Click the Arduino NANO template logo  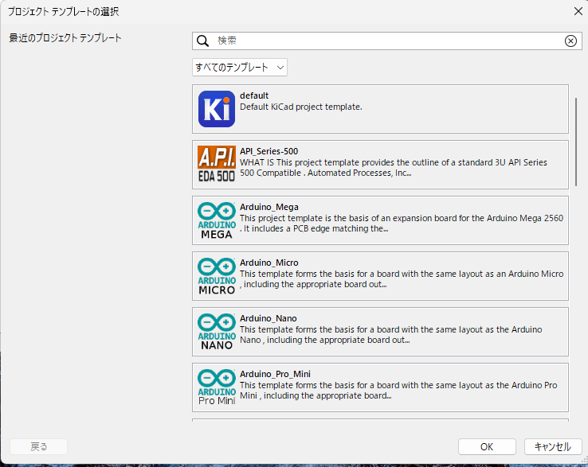(x=217, y=332)
